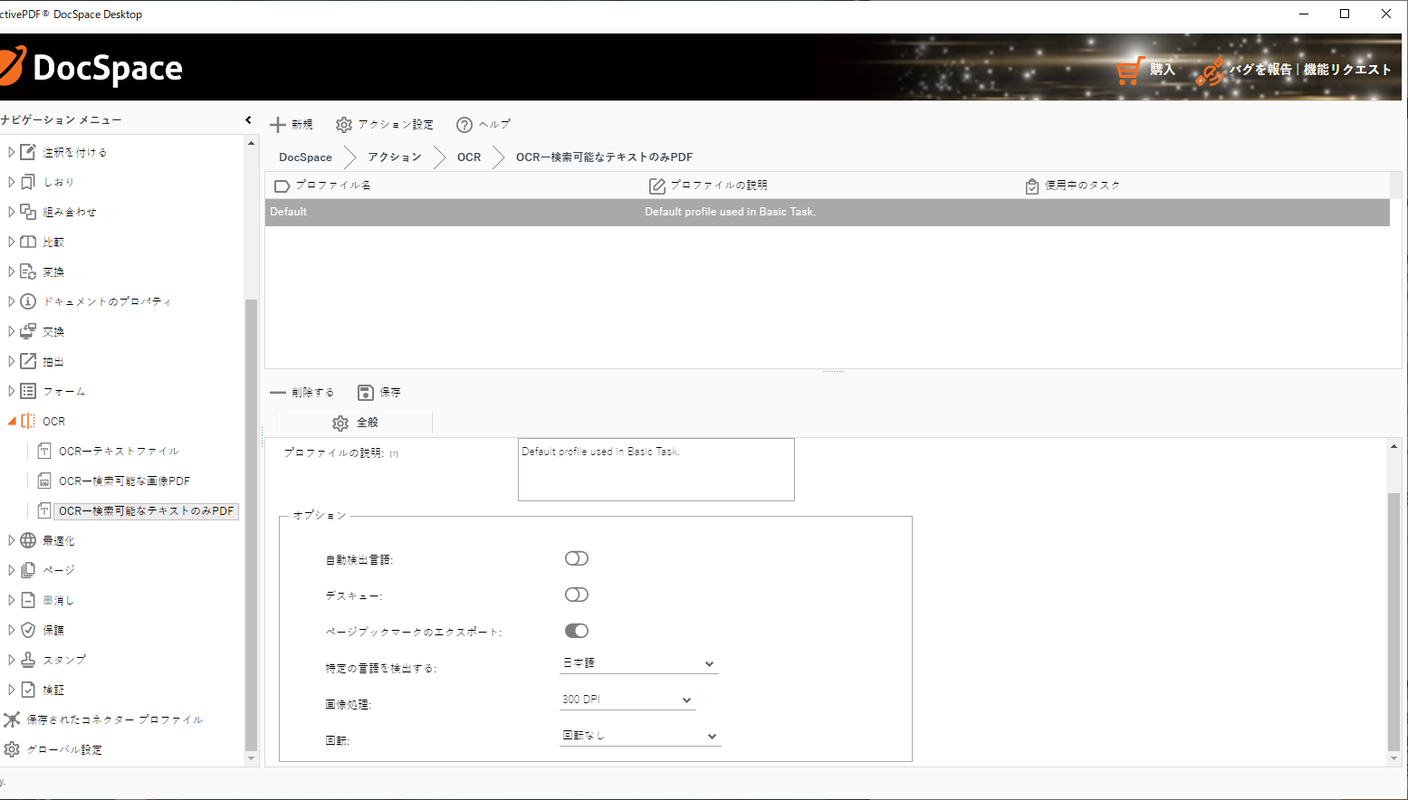Click the OCR text file item icon
Screen dimensions: 1408x800
(44, 451)
